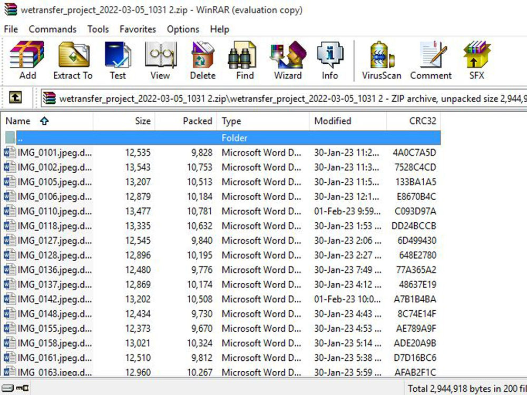The height and width of the screenshot is (395, 527).
Task: Click the Word icon of IMG_0101.jpeg file
Action: (9, 153)
